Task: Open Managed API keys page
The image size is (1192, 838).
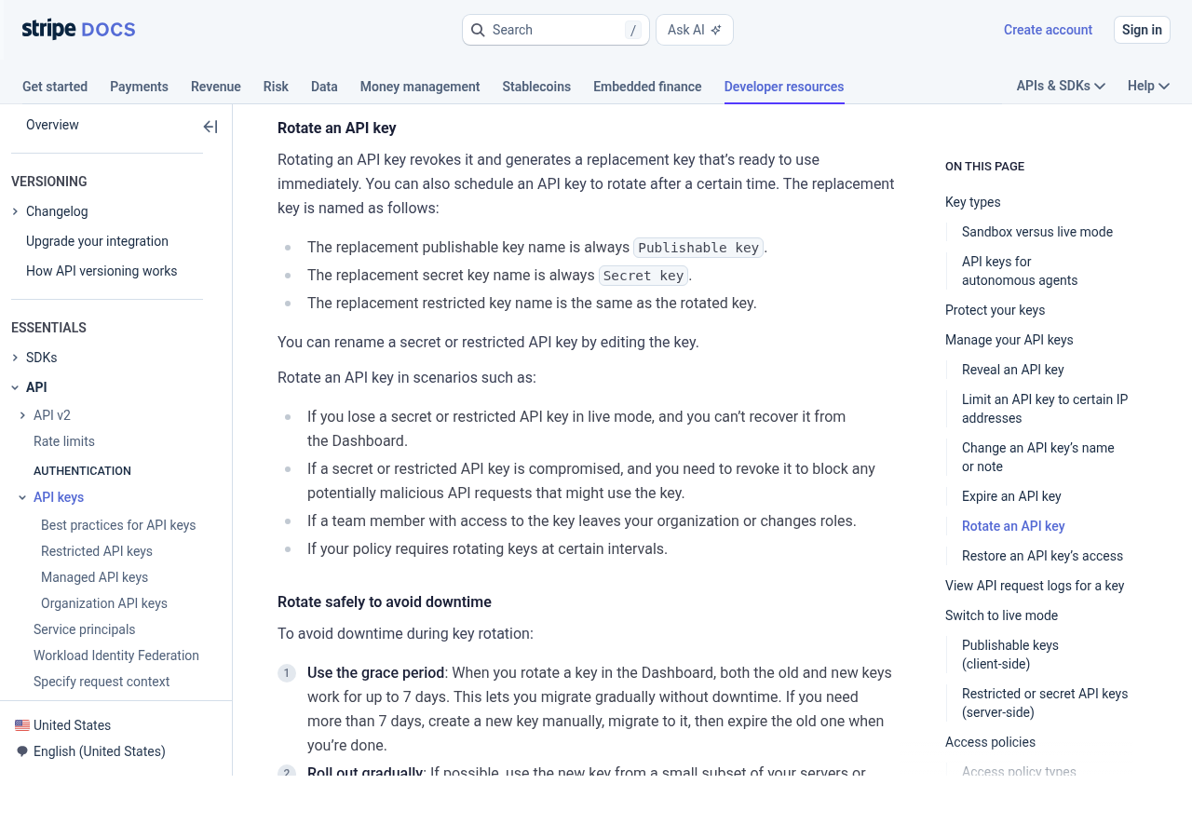Action: (x=95, y=577)
